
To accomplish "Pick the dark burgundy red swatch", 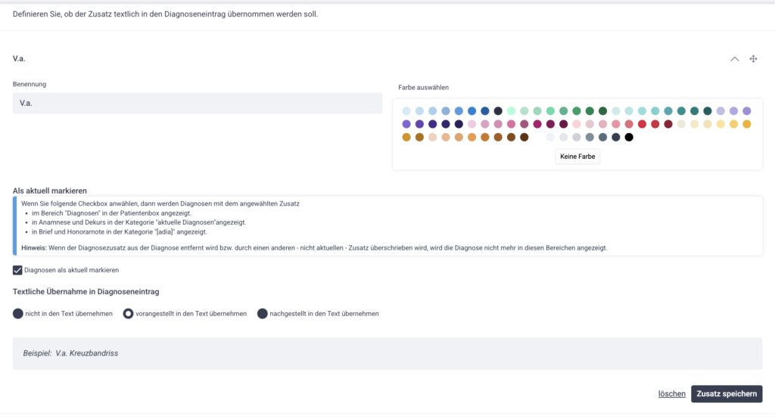I will [668, 124].
